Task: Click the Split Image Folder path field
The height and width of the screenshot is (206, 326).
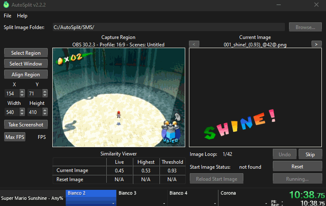Action: click(x=169, y=27)
